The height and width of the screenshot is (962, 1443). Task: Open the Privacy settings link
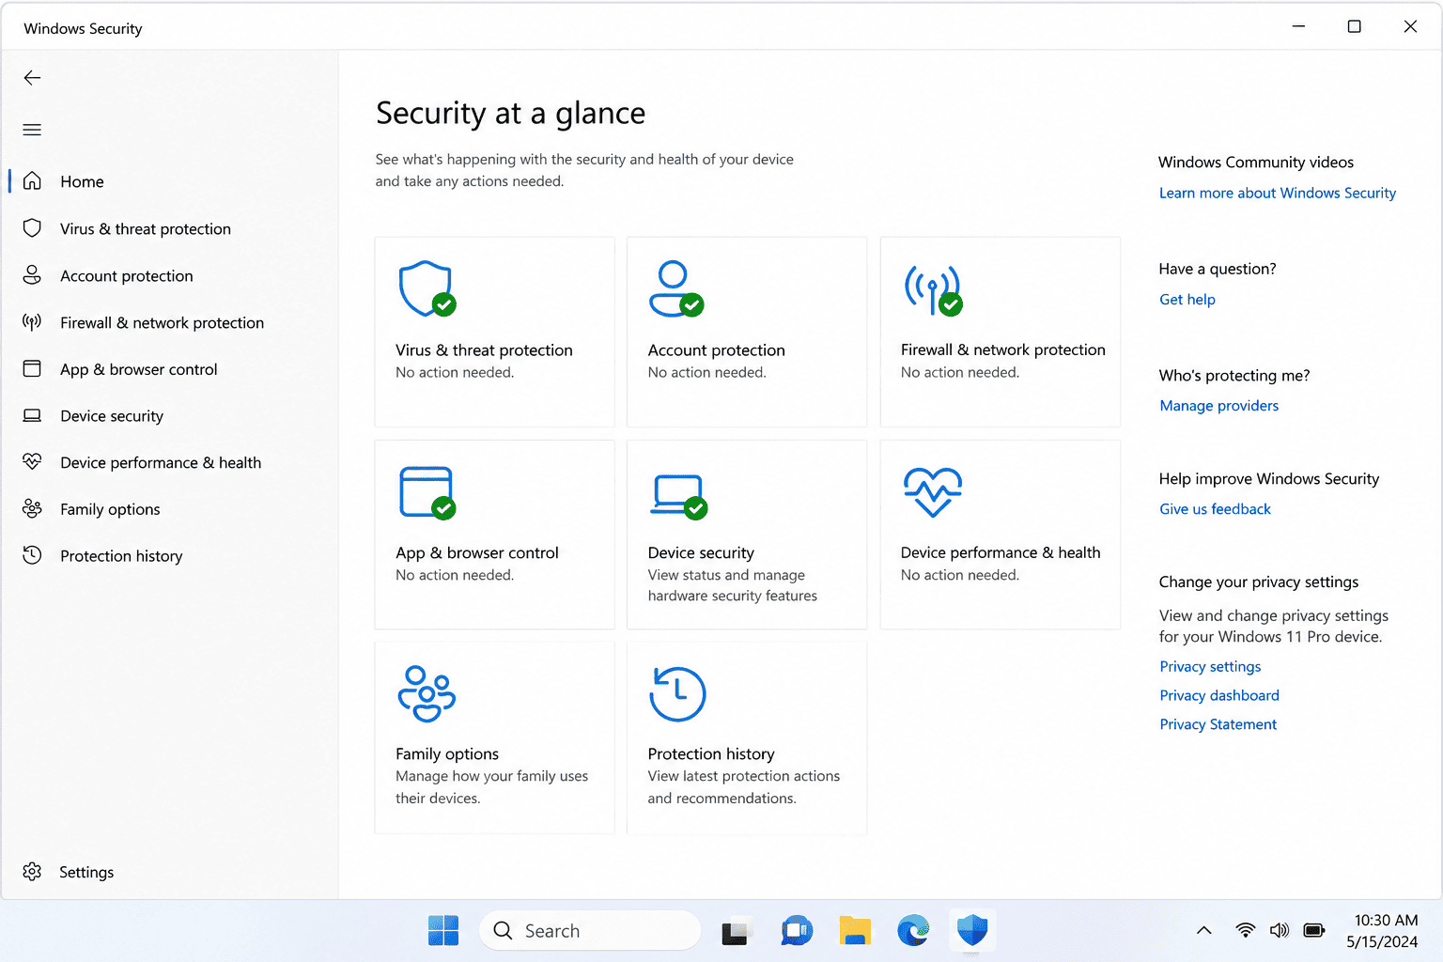coord(1210,666)
